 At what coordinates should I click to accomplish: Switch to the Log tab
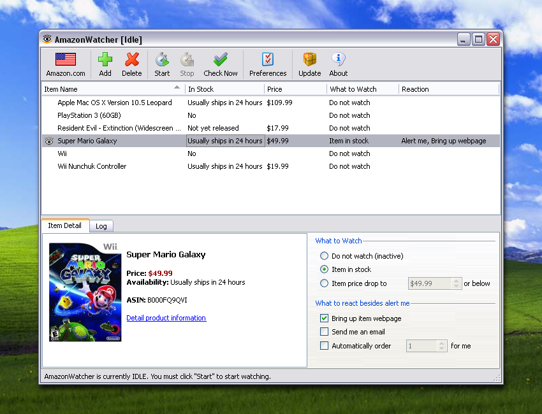[x=101, y=226]
